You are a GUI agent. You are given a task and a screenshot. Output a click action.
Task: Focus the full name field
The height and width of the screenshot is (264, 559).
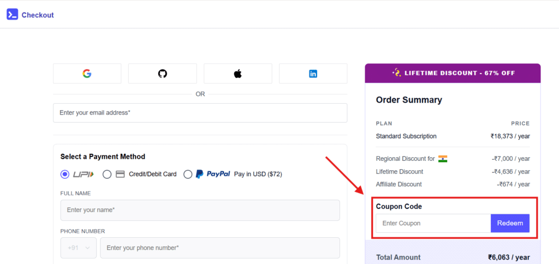point(200,210)
